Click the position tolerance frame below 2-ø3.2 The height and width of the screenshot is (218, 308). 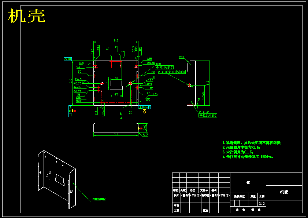tap(208, 115)
